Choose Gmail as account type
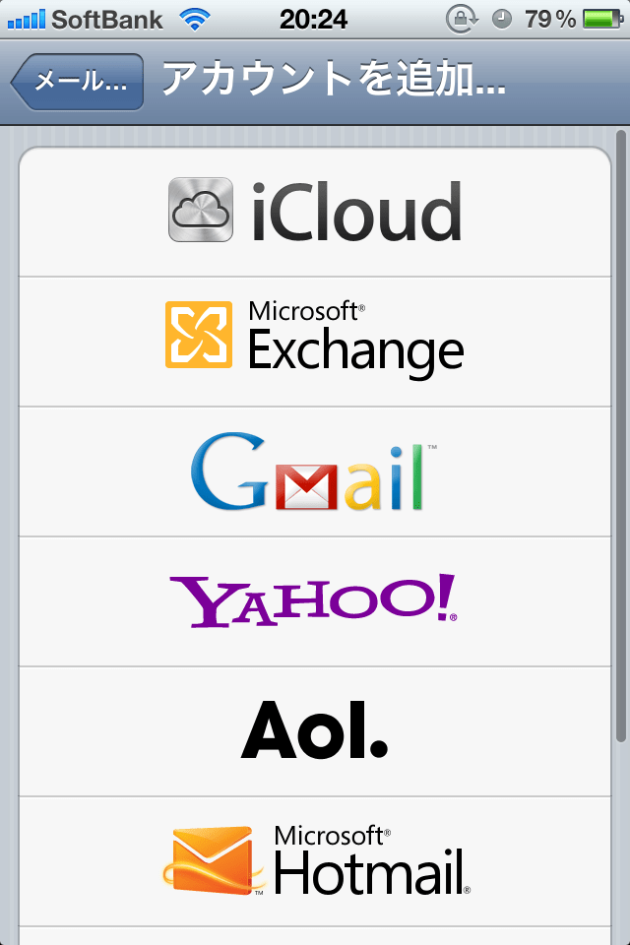Image resolution: width=630 pixels, height=945 pixels. pyautogui.click(x=315, y=472)
